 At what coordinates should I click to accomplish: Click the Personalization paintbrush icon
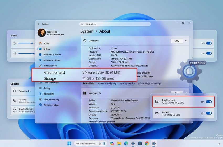(x=40, y=66)
